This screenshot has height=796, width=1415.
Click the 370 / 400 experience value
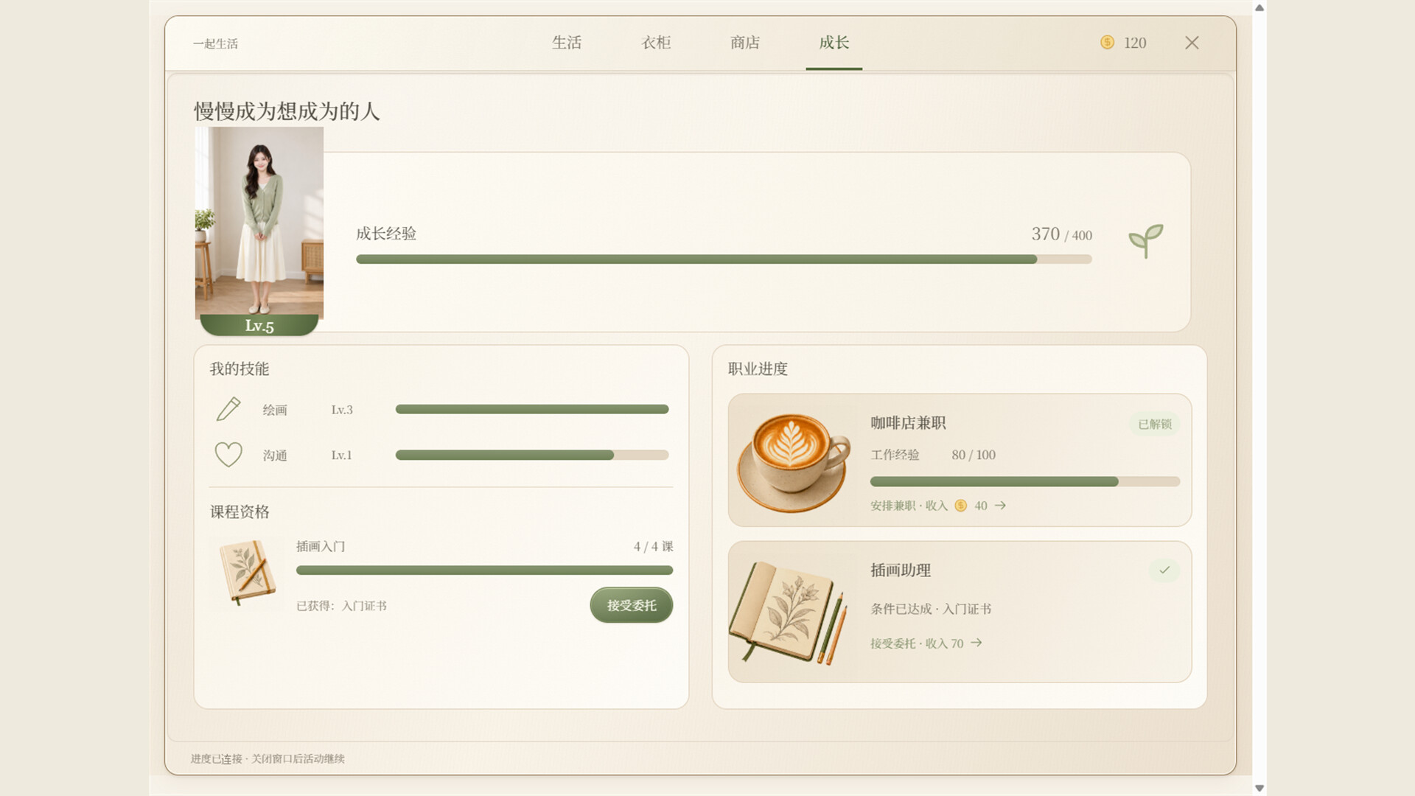1062,234
